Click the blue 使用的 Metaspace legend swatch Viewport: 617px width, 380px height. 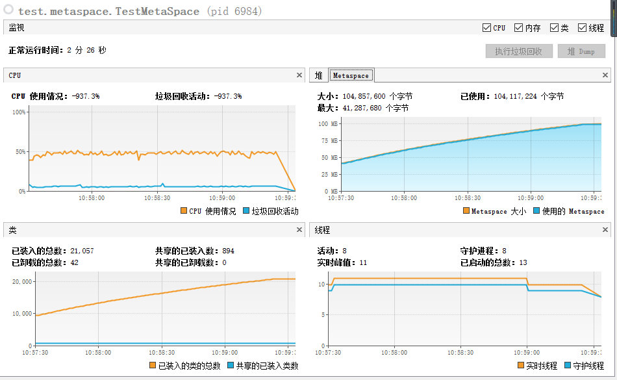click(536, 211)
